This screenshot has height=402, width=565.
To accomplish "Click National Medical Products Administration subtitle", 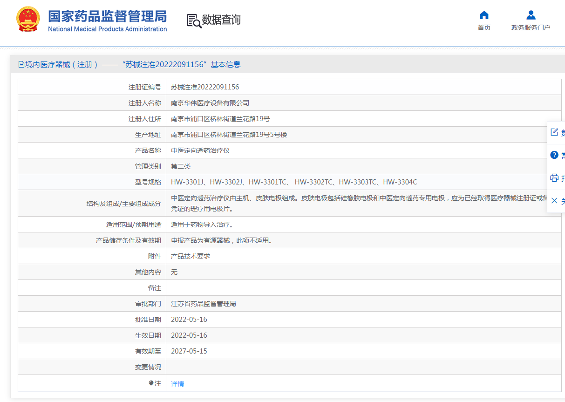I will tap(108, 29).
